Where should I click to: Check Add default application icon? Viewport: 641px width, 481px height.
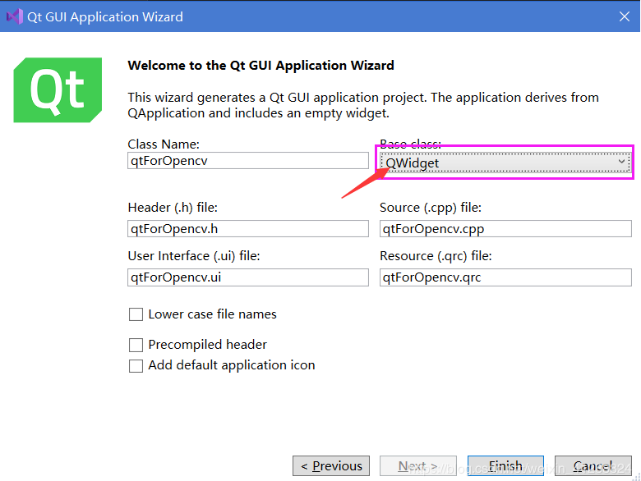136,366
